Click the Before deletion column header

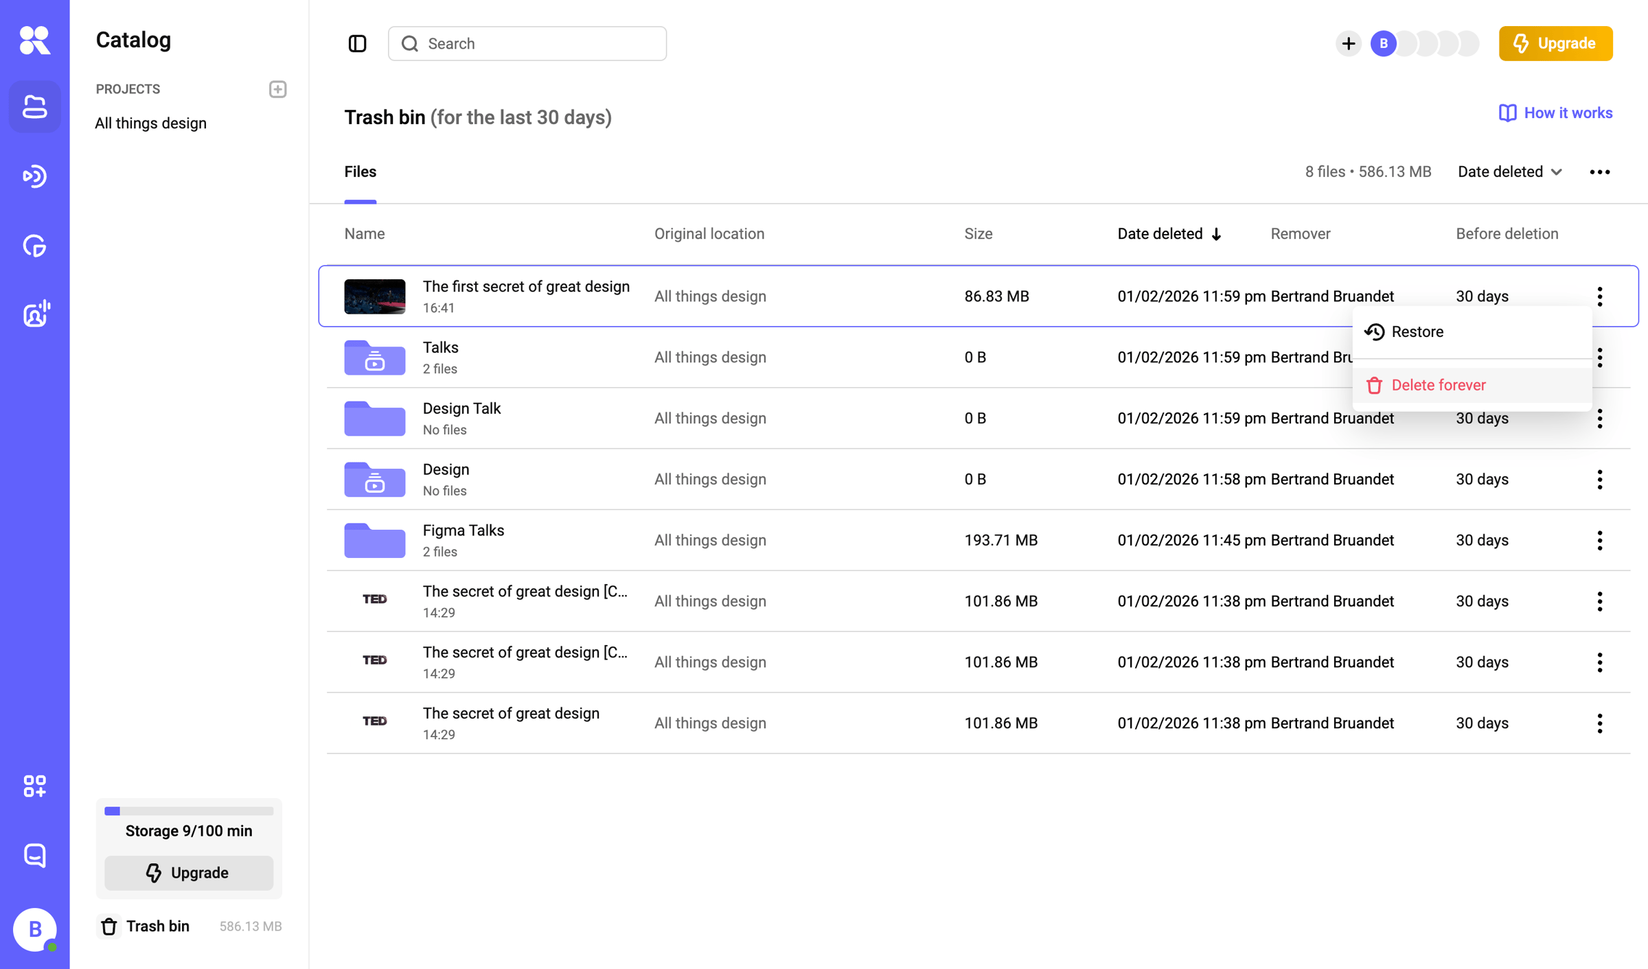(1507, 234)
